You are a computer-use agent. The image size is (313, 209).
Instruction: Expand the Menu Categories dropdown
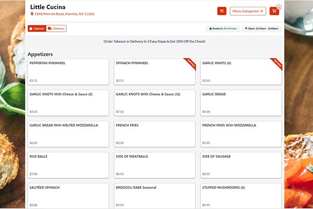pos(248,11)
